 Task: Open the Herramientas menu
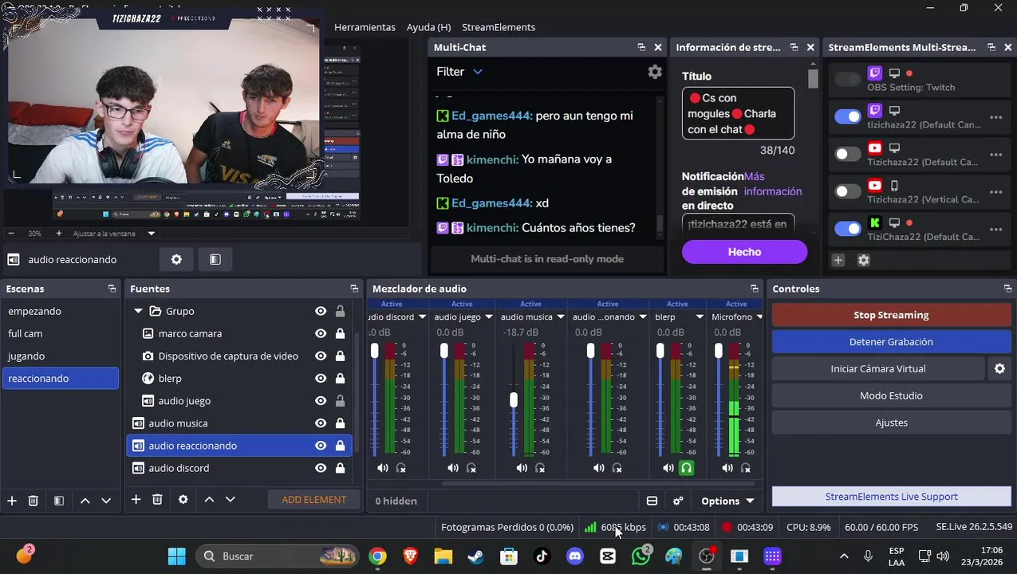[x=365, y=27]
